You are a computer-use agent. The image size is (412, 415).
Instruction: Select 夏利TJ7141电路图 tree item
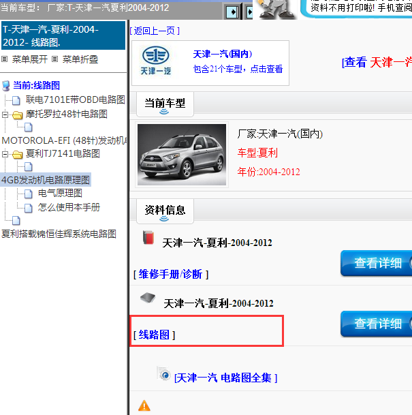(63, 154)
